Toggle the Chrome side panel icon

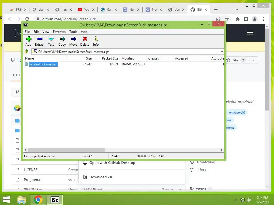246,19
